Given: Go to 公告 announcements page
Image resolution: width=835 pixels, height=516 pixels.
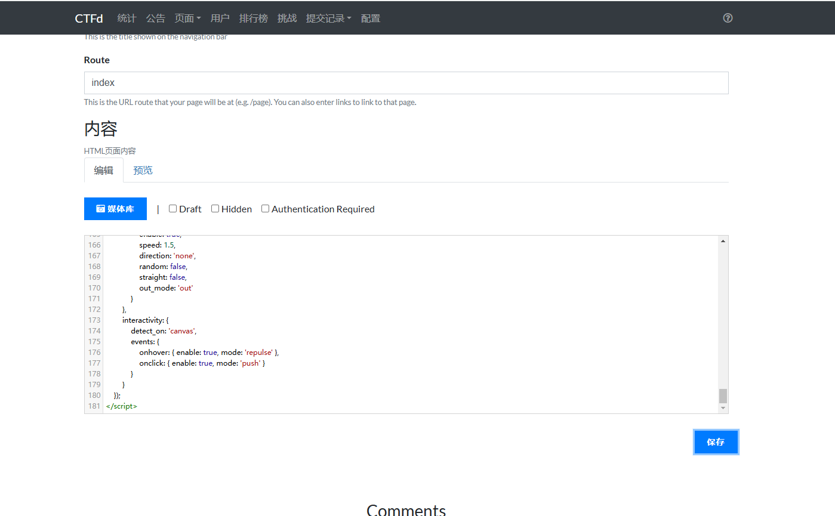Looking at the screenshot, I should [x=156, y=18].
